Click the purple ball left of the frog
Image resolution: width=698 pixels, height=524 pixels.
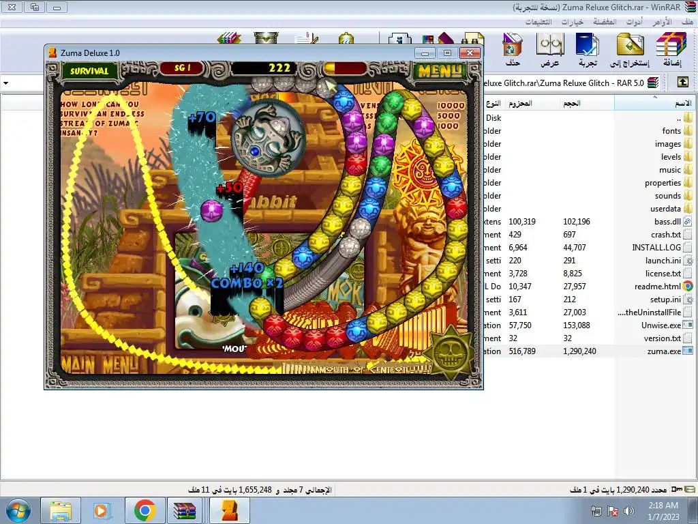(211, 210)
